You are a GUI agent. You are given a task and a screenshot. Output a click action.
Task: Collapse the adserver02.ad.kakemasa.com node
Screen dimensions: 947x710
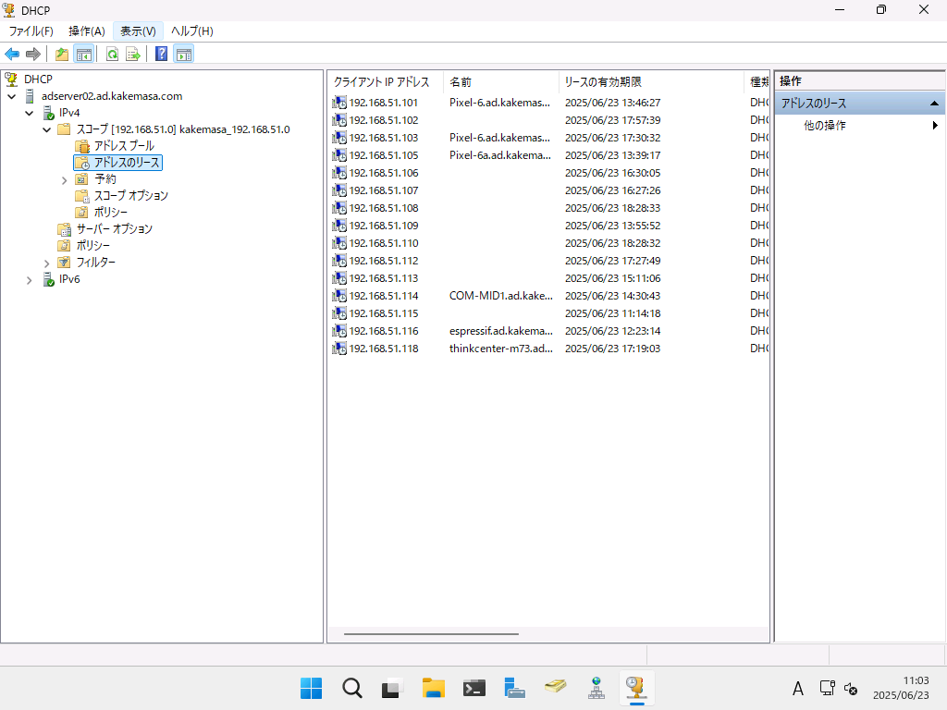click(x=12, y=96)
